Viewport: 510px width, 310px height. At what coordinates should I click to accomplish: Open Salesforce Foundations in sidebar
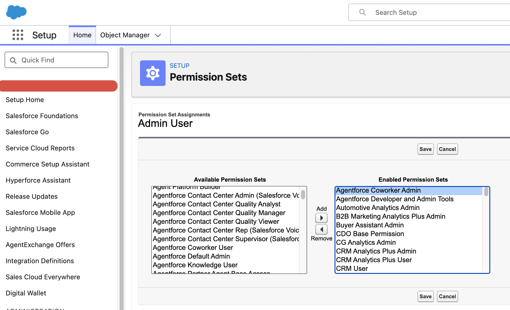[42, 116]
